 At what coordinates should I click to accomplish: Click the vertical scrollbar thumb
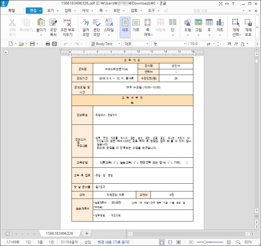[x=257, y=61]
